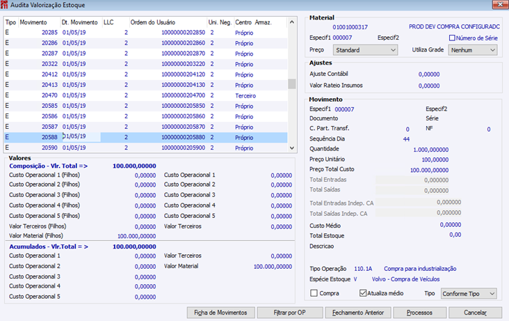Enable the Número de Série checkbox
The image size is (509, 321).
(x=452, y=38)
